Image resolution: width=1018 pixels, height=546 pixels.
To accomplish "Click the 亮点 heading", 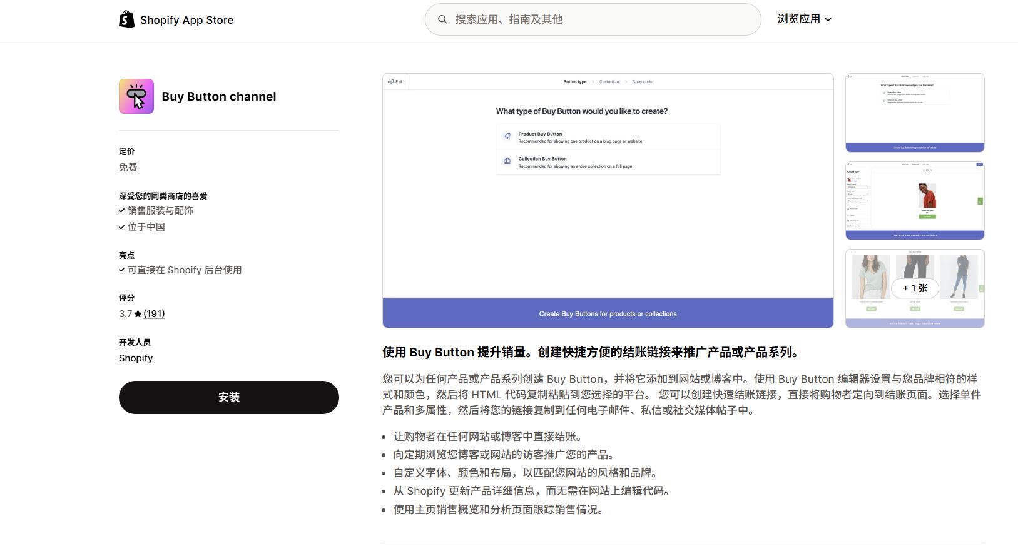I will click(x=126, y=255).
